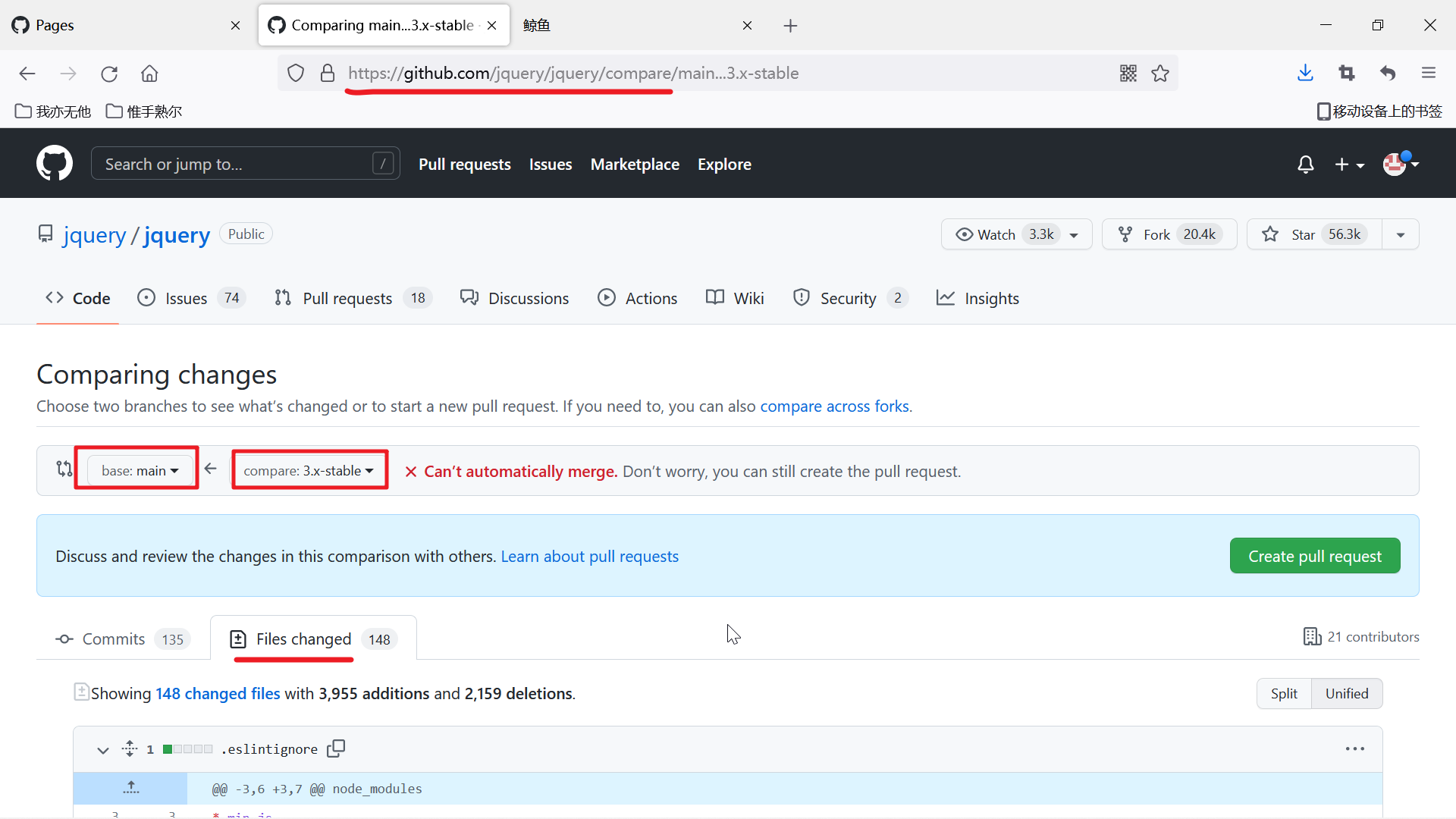
Task: Open the 21 contributors link
Action: [x=1361, y=637]
